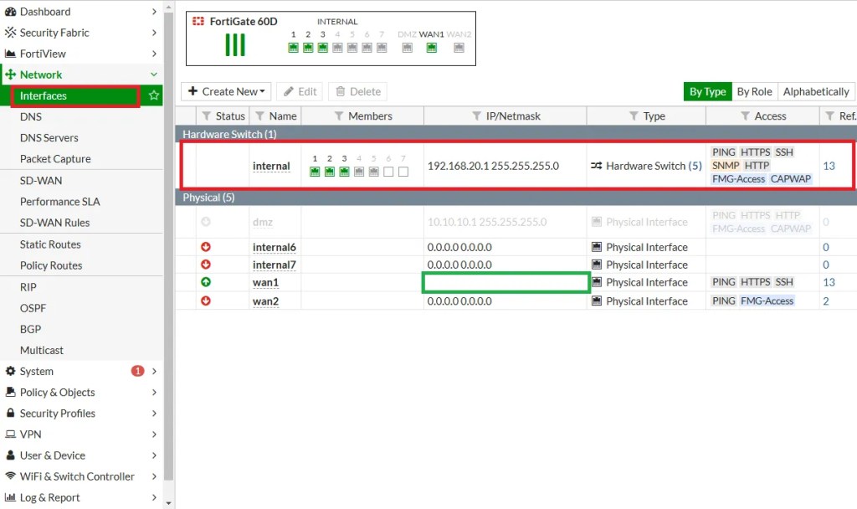Open Performance SLA page

pos(60,201)
